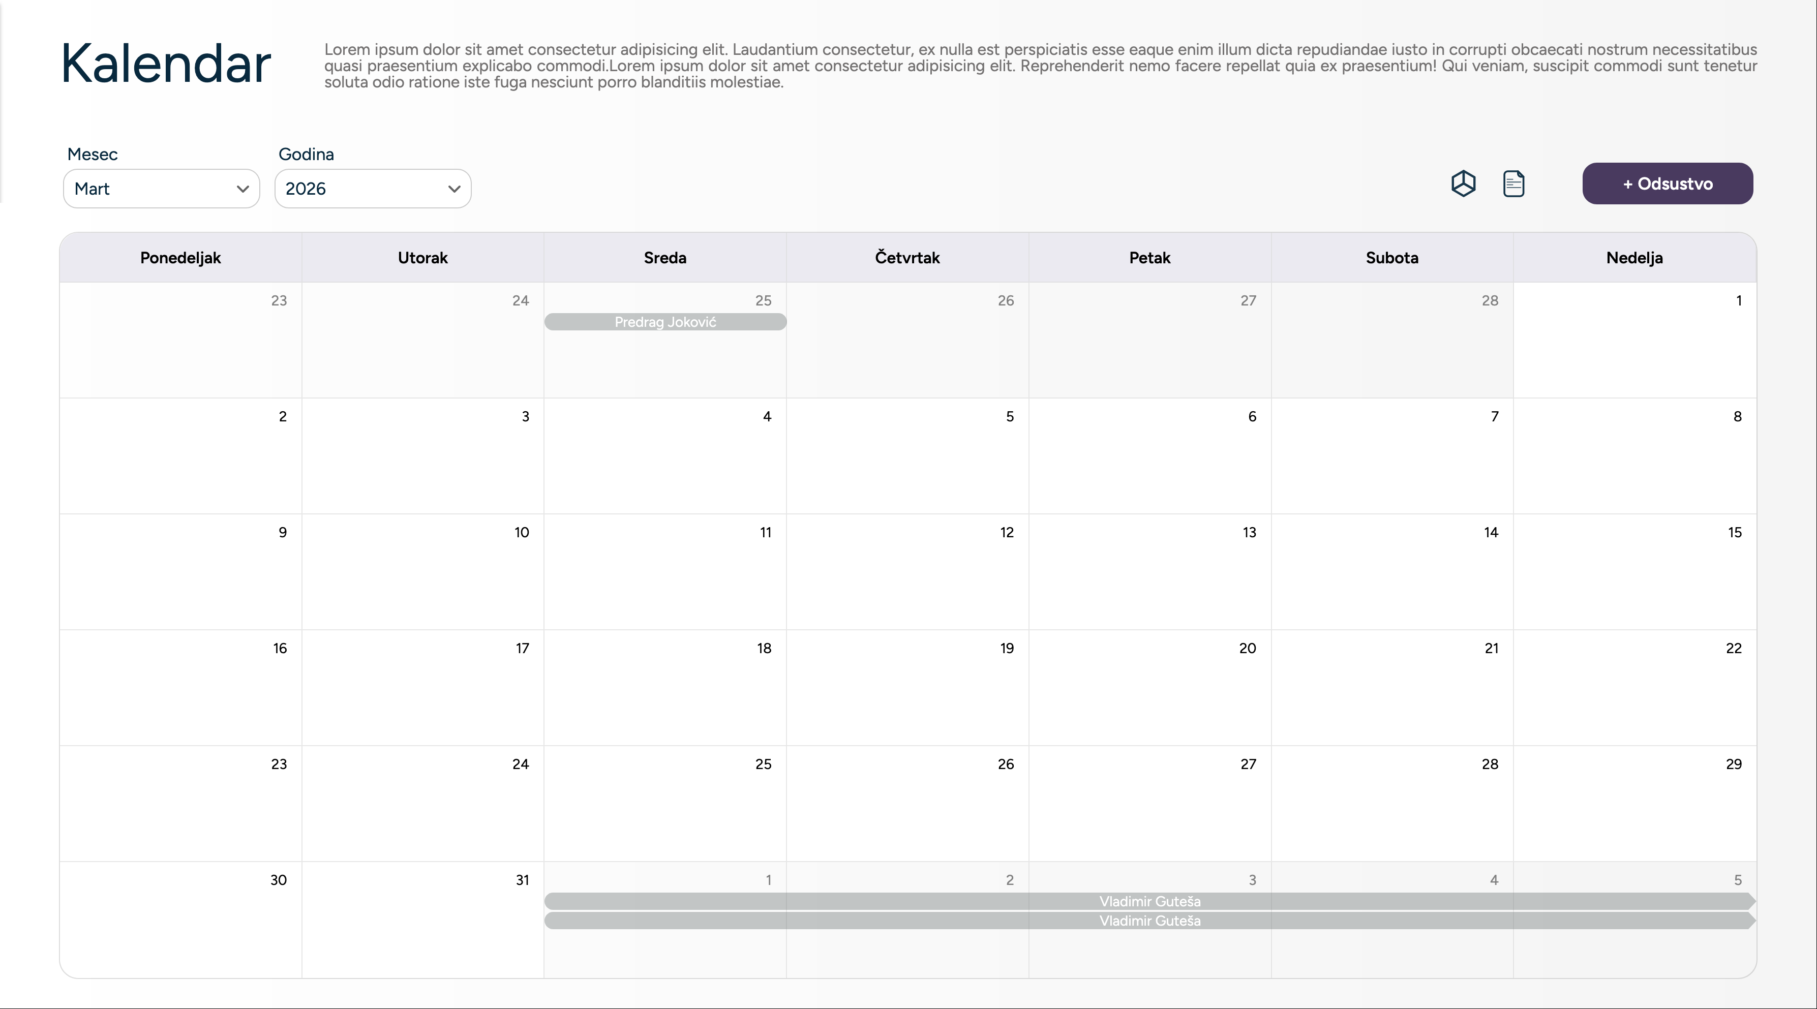Click the Subota column header
1817x1009 pixels.
click(1391, 257)
